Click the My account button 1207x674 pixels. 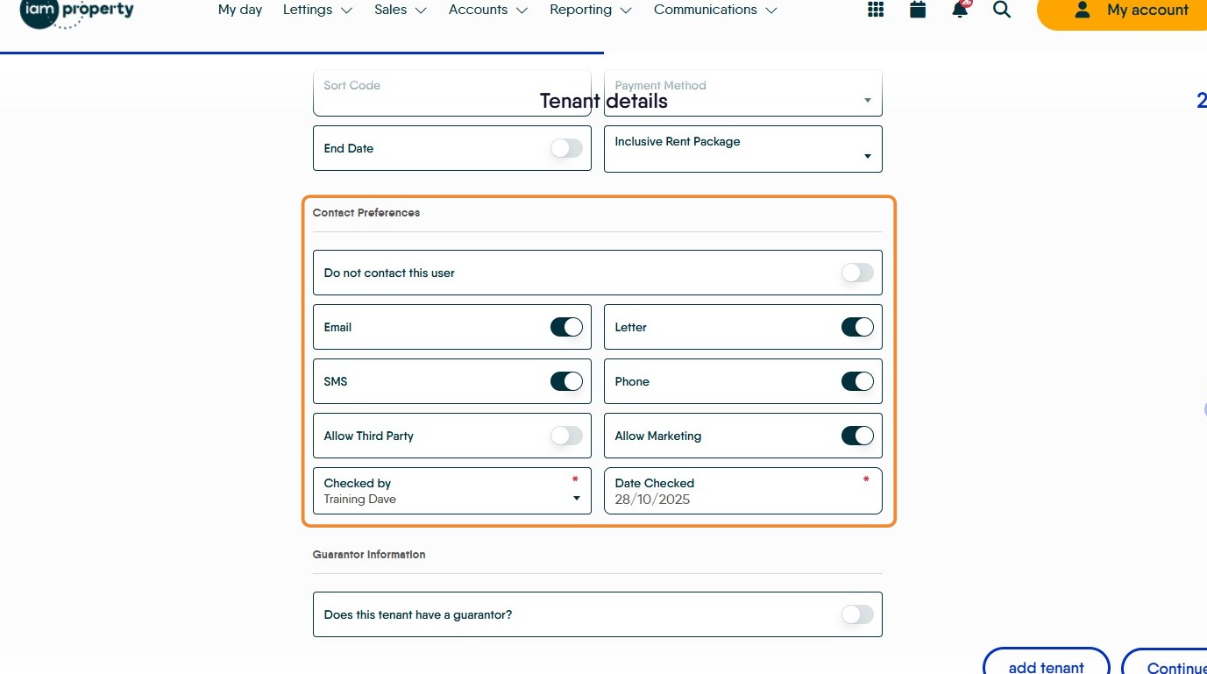coord(1131,11)
